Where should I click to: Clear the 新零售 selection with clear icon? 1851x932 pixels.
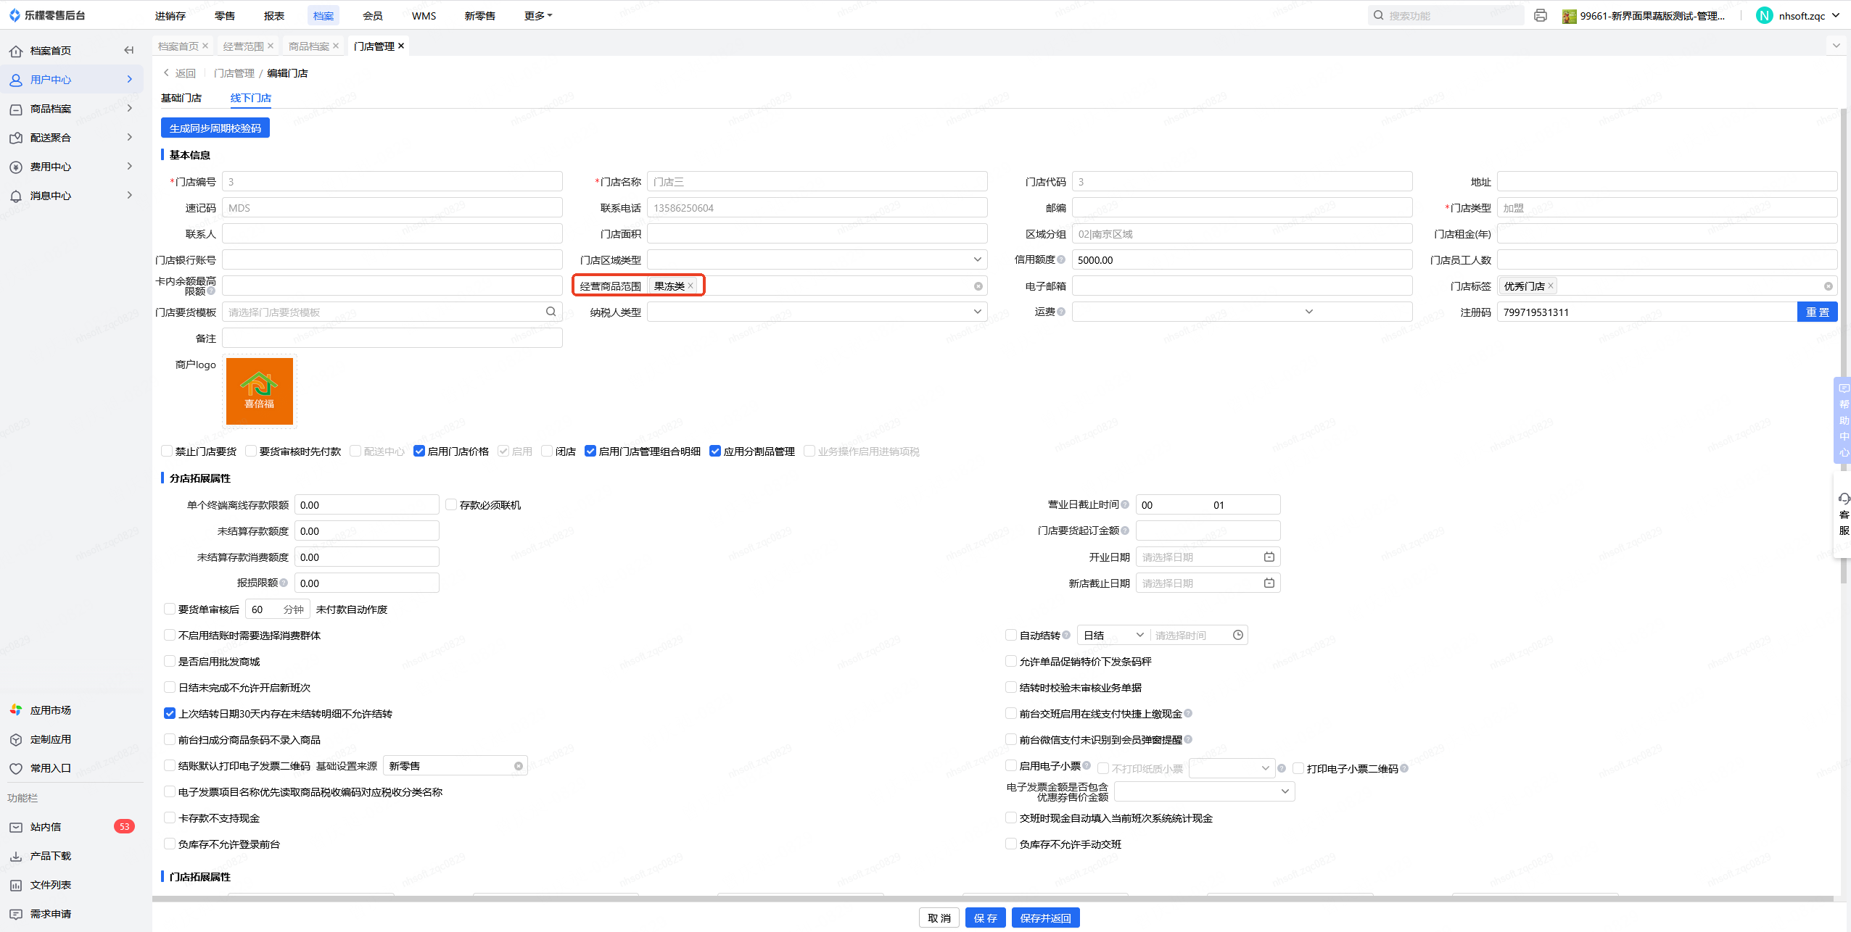[518, 766]
